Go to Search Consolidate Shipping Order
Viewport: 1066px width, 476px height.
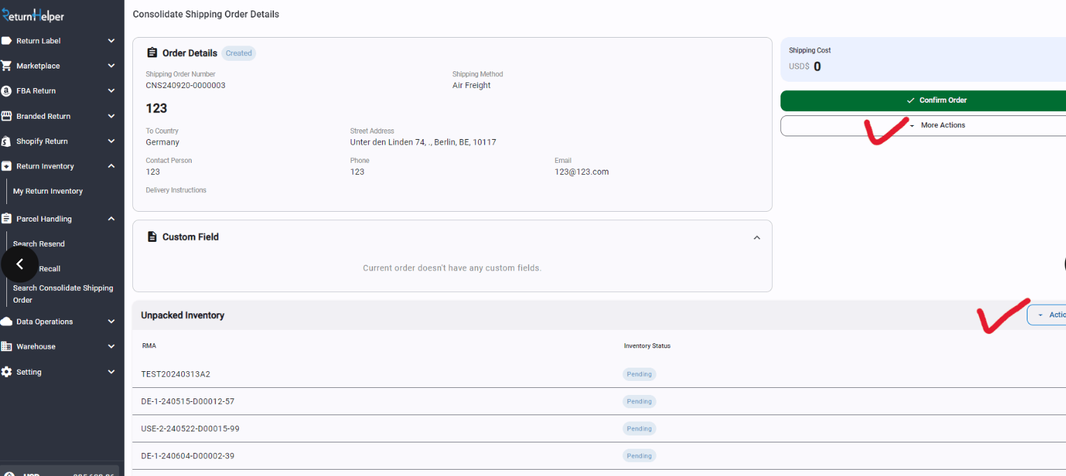coord(62,294)
